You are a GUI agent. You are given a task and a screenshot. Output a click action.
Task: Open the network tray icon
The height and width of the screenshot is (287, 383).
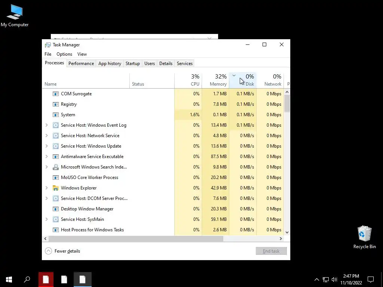326,280
